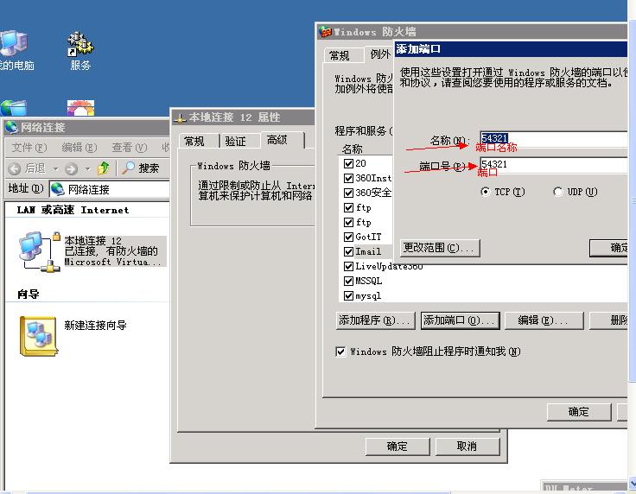
Task: Open the 文件 menu in 网络连接
Action: [x=28, y=148]
